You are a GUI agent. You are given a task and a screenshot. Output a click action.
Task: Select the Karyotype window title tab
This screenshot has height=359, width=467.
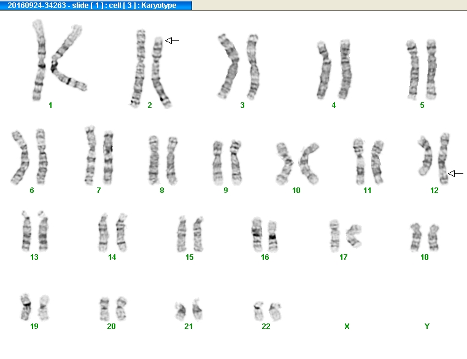coord(96,5)
